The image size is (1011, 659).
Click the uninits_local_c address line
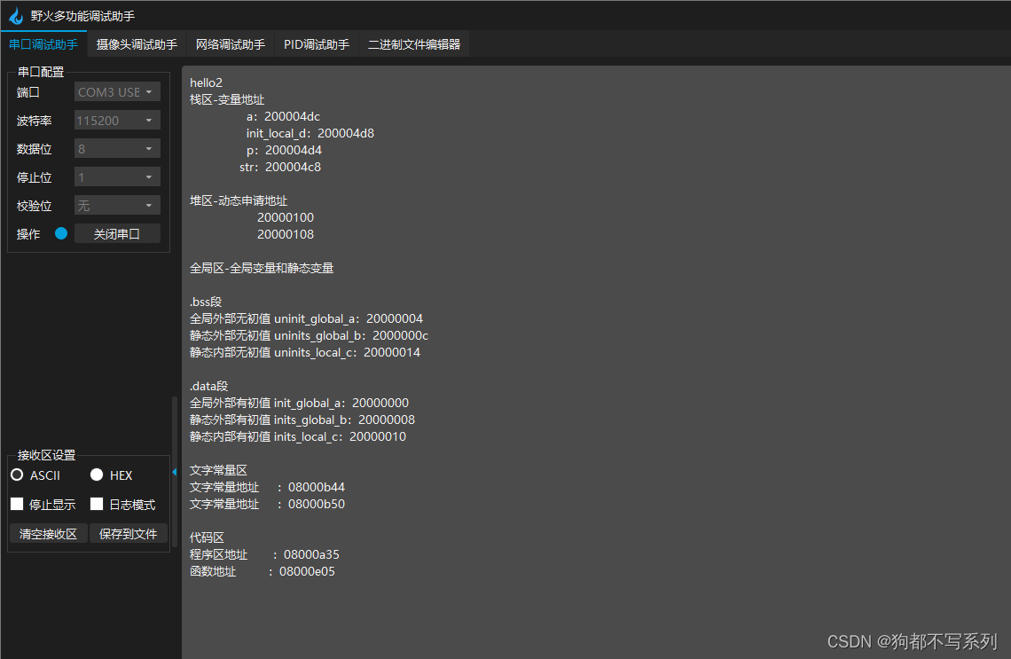(x=305, y=352)
